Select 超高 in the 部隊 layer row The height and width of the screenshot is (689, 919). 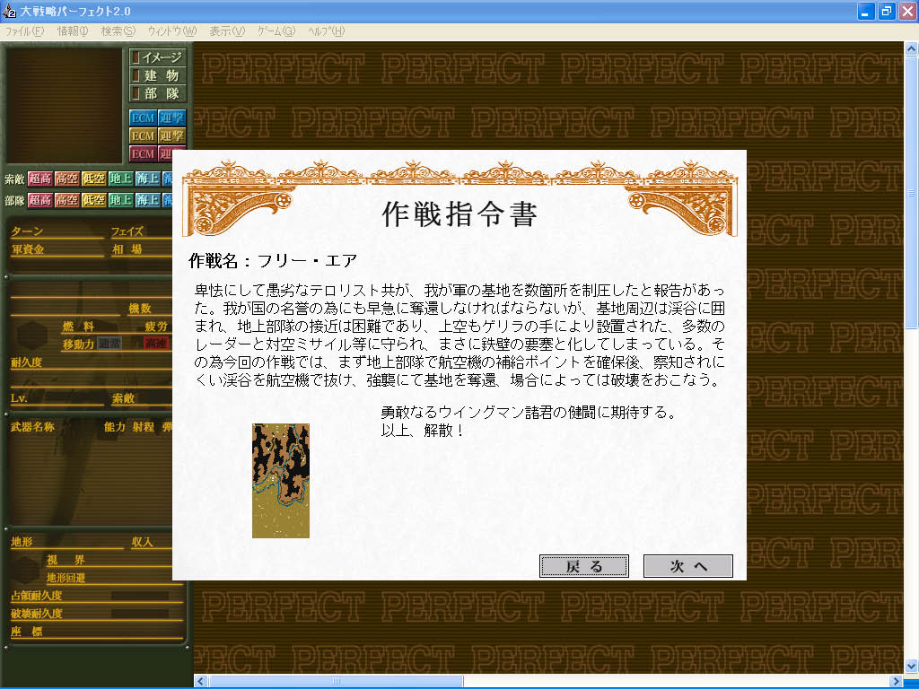tap(39, 200)
